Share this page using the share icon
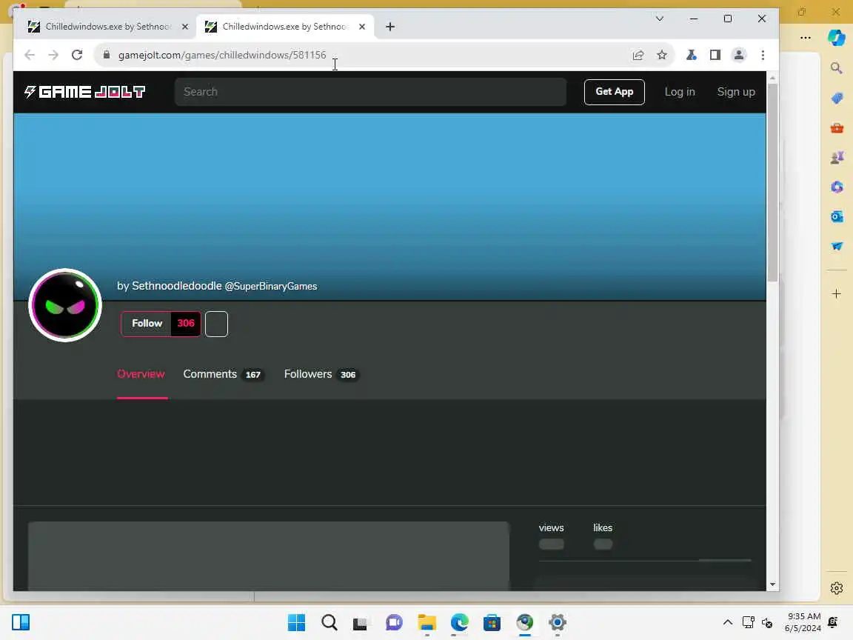This screenshot has width=853, height=640. [638, 55]
